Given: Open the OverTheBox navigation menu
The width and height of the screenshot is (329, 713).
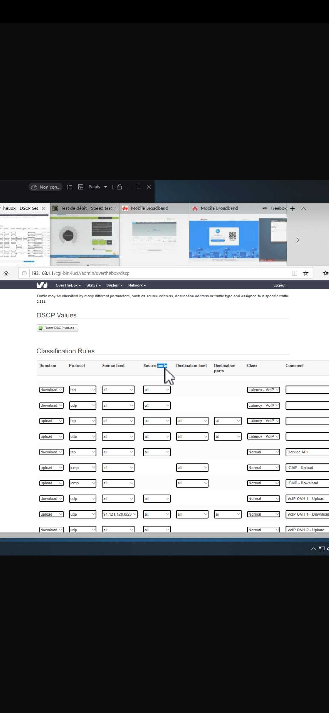Looking at the screenshot, I should [68, 285].
